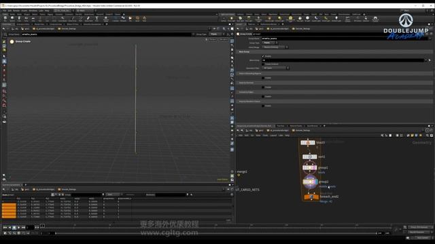Image resolution: width=435 pixels, height=244 pixels.
Task: Click the Group Name field in parameter pane
Action: (345, 39)
